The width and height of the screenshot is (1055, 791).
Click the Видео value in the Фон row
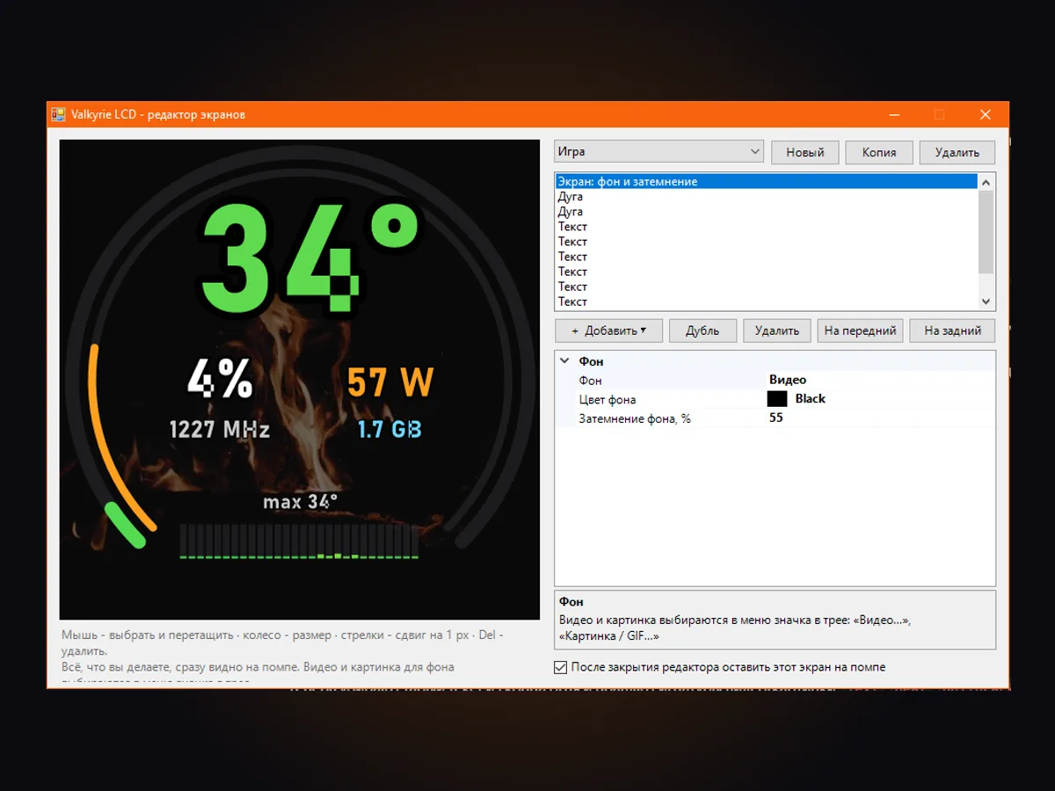(788, 380)
